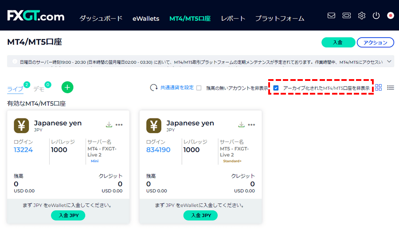Click download icon on account 834190 card

[x=241, y=124]
